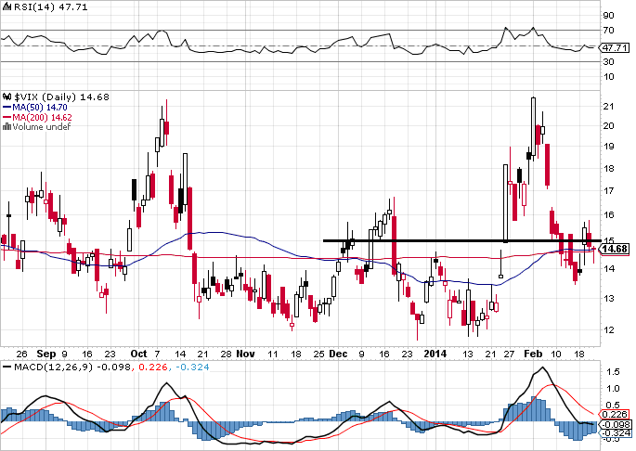Click the MACD(12,26,9) label
636x451 pixels.
click(53, 367)
